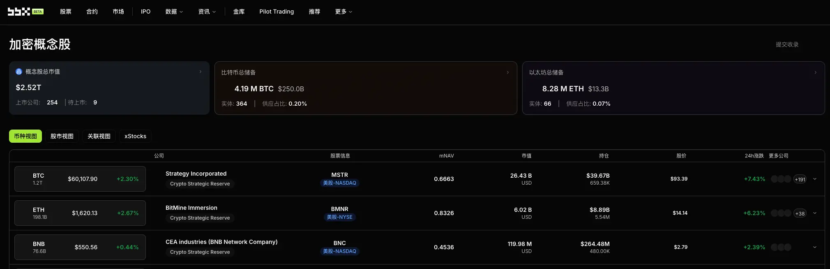This screenshot has width=830, height=269.
Task: Click the BBX logo in the header
Action: tap(19, 12)
